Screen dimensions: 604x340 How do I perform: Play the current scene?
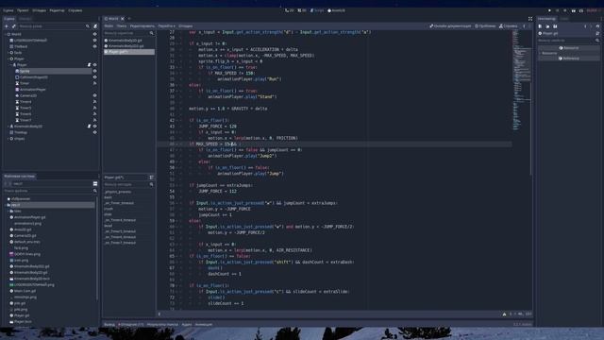574,10
